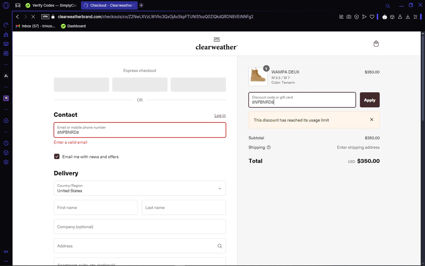Image resolution: width=425 pixels, height=266 pixels.
Task: Toggle the VPN badge in address bar
Action: [x=45, y=17]
